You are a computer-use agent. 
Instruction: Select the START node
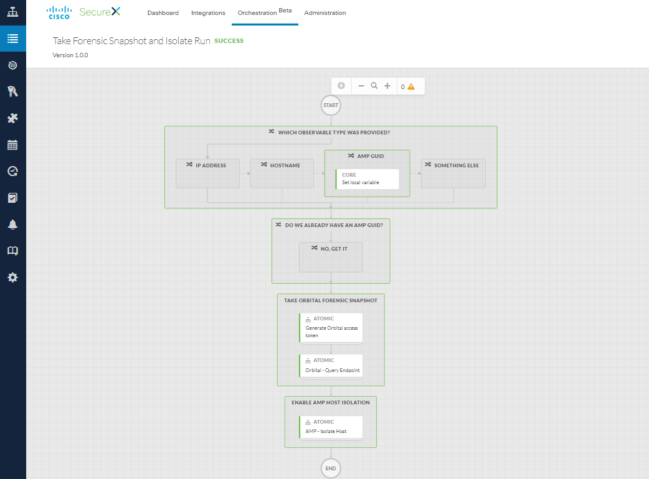331,105
